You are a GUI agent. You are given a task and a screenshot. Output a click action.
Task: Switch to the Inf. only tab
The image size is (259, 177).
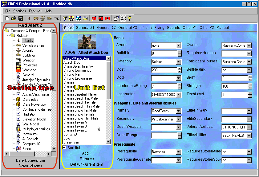[146, 28]
